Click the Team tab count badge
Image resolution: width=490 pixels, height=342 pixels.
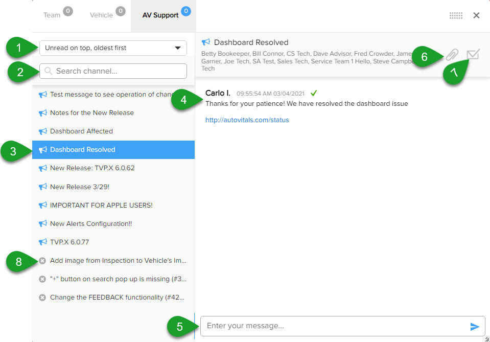pos(68,11)
